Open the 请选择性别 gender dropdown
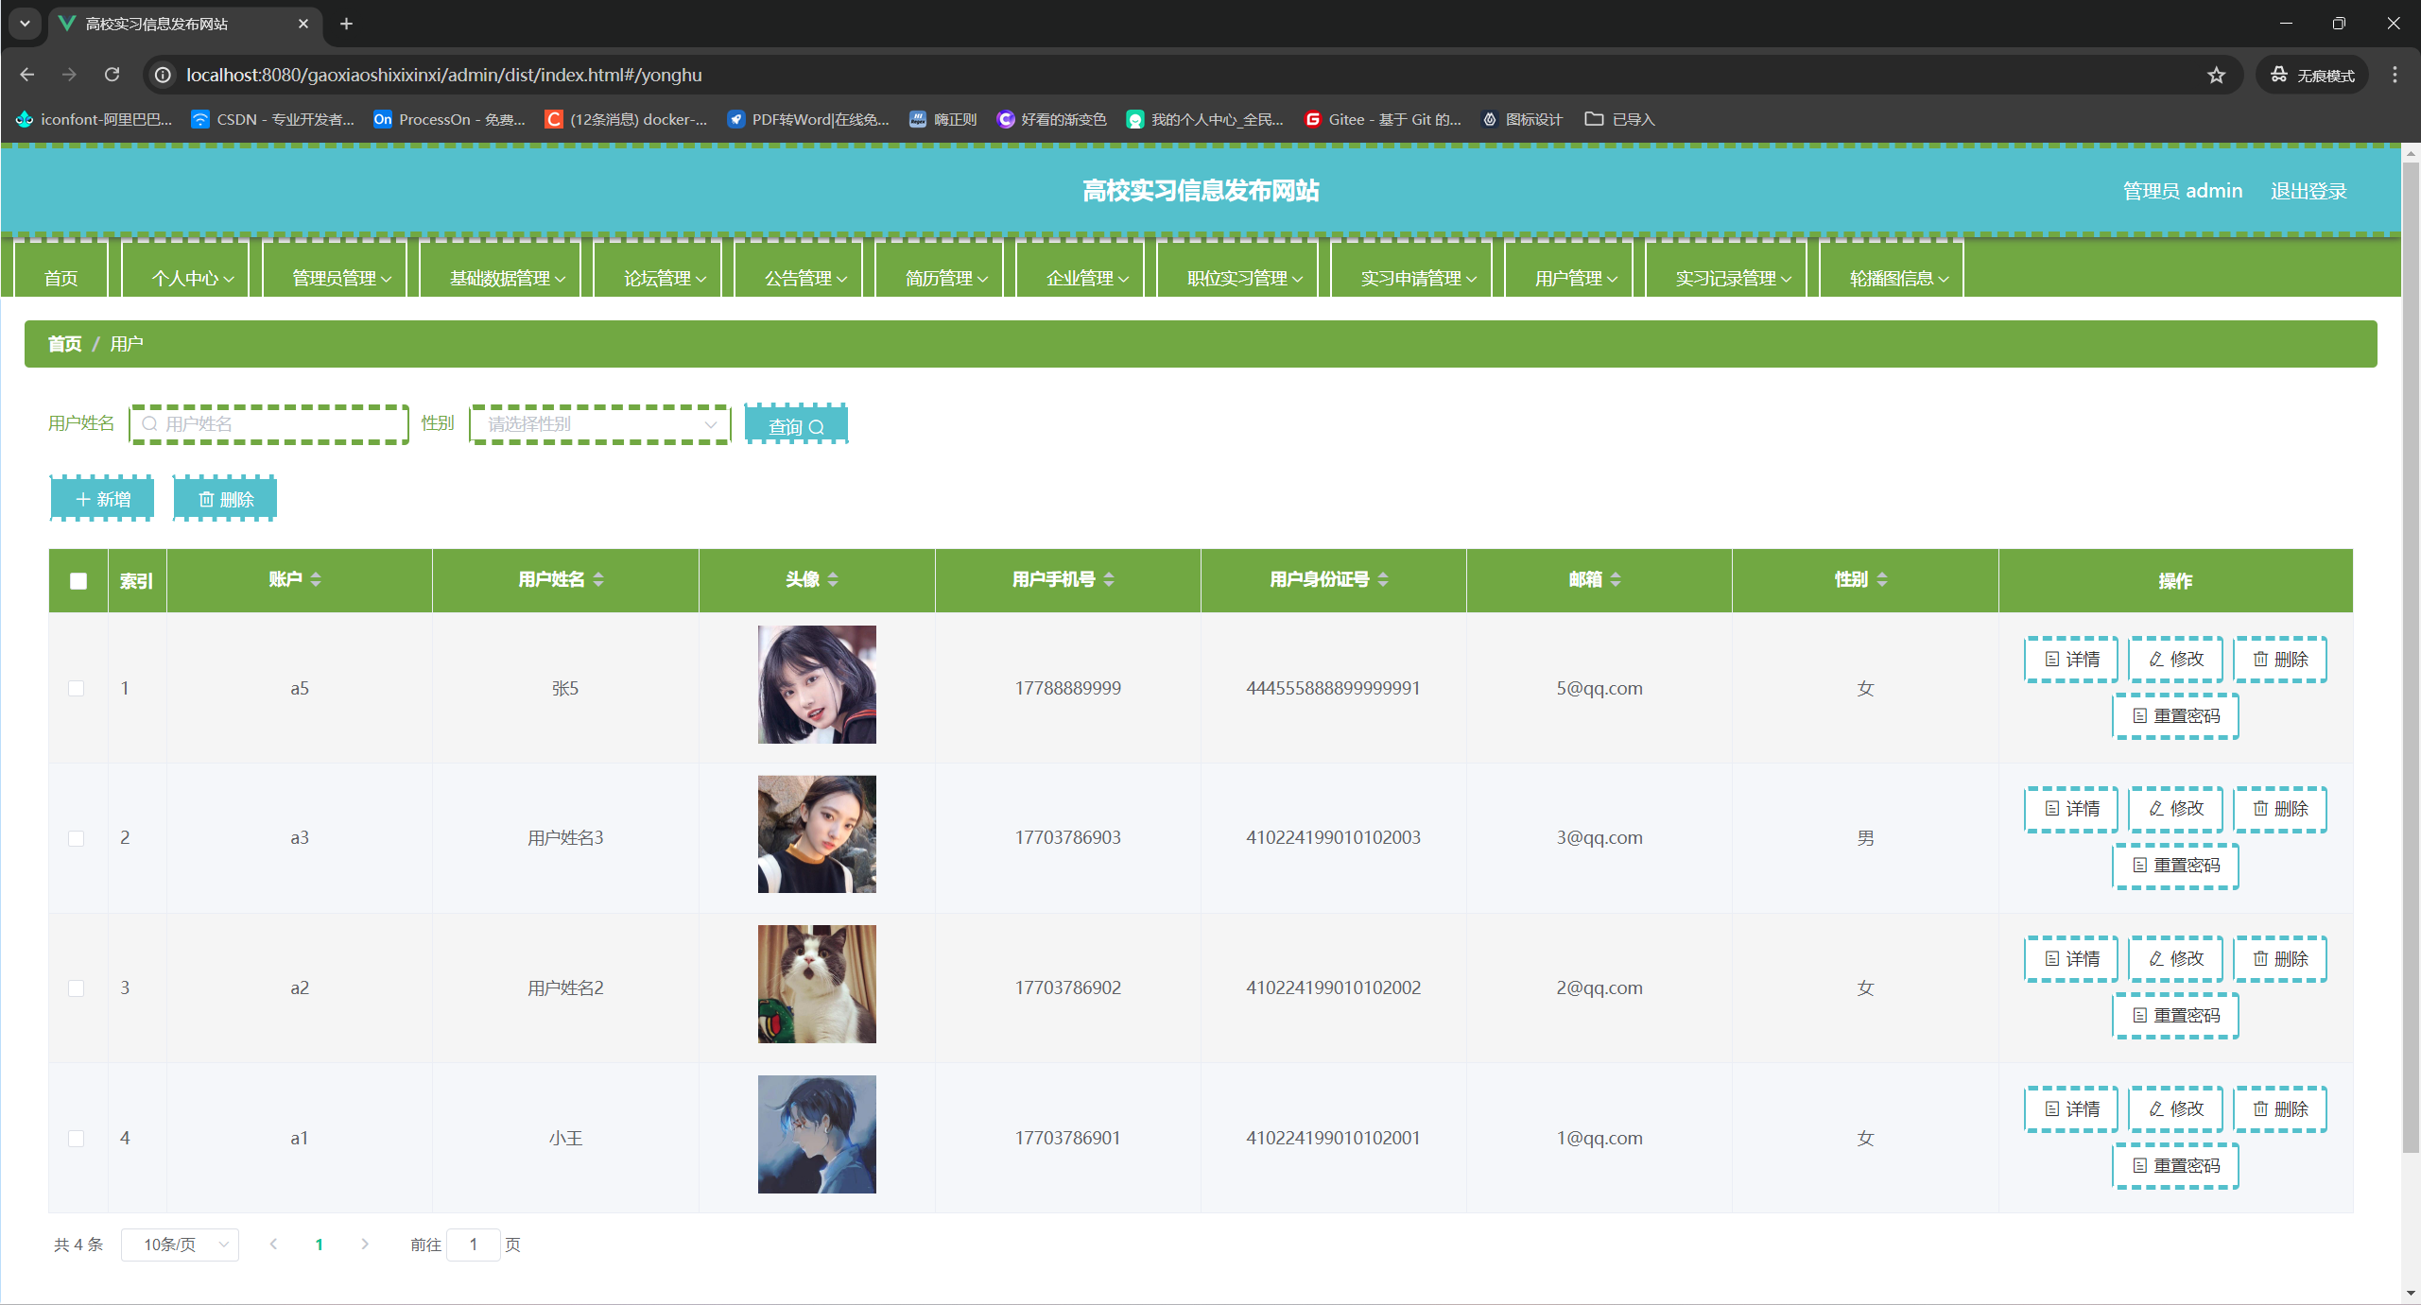Screen dimensions: 2421x1305 coord(600,424)
